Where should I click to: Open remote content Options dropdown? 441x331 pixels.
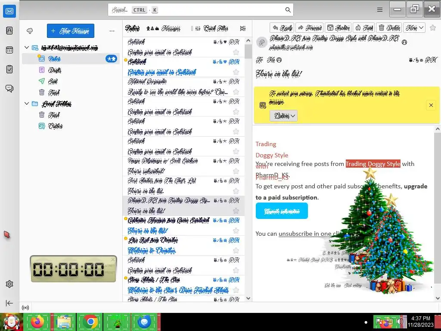(x=283, y=116)
